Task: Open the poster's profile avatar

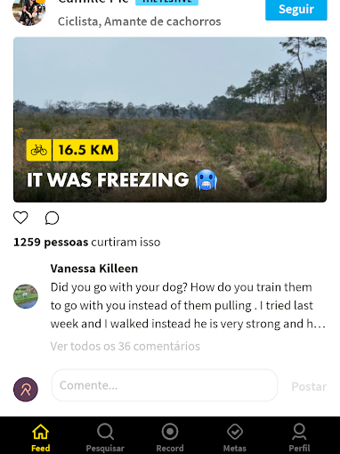Action: [28, 11]
